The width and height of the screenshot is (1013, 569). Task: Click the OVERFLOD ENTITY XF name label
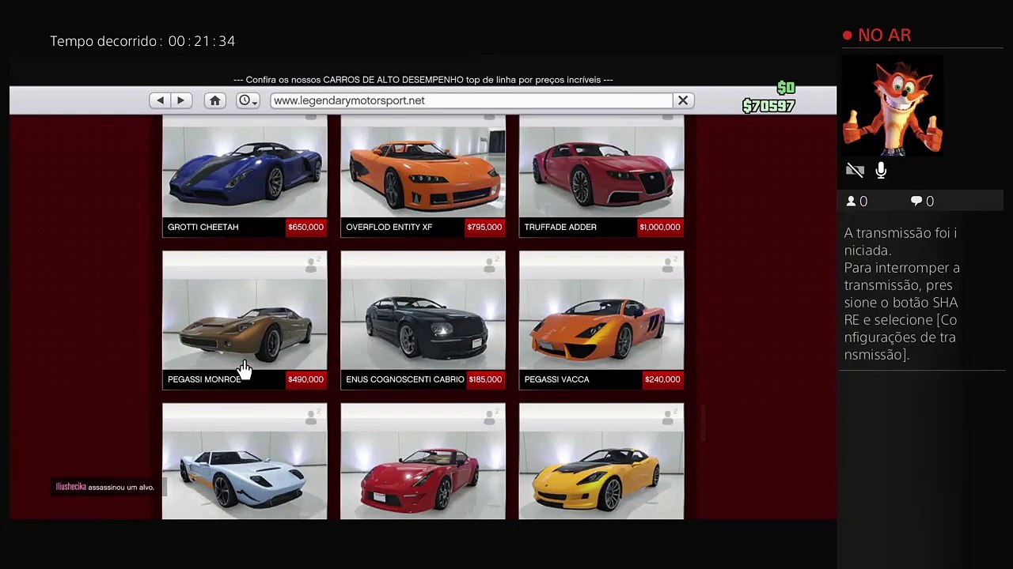point(389,227)
